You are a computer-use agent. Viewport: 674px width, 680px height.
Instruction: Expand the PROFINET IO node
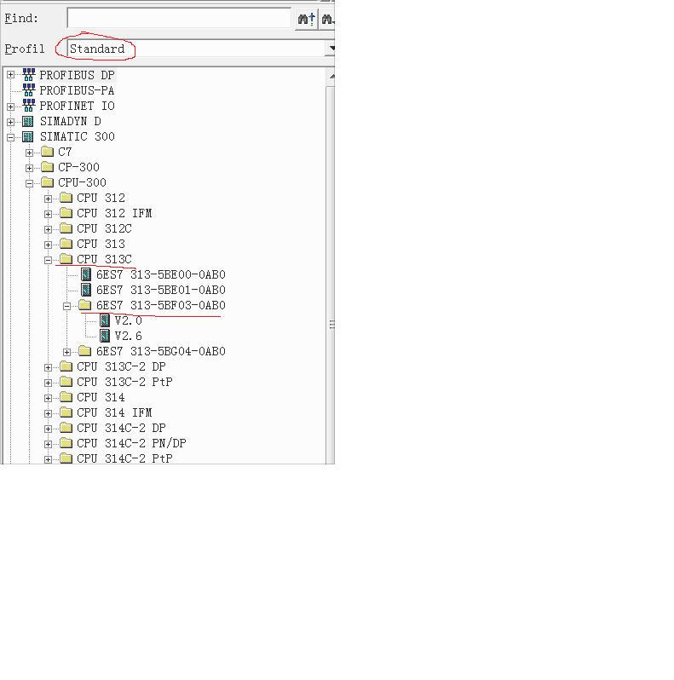[11, 107]
